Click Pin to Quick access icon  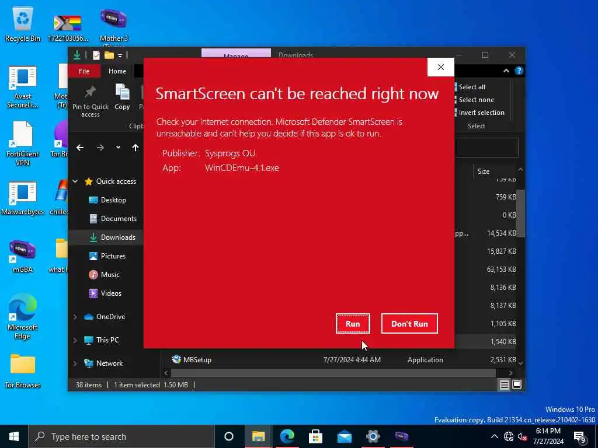click(91, 100)
